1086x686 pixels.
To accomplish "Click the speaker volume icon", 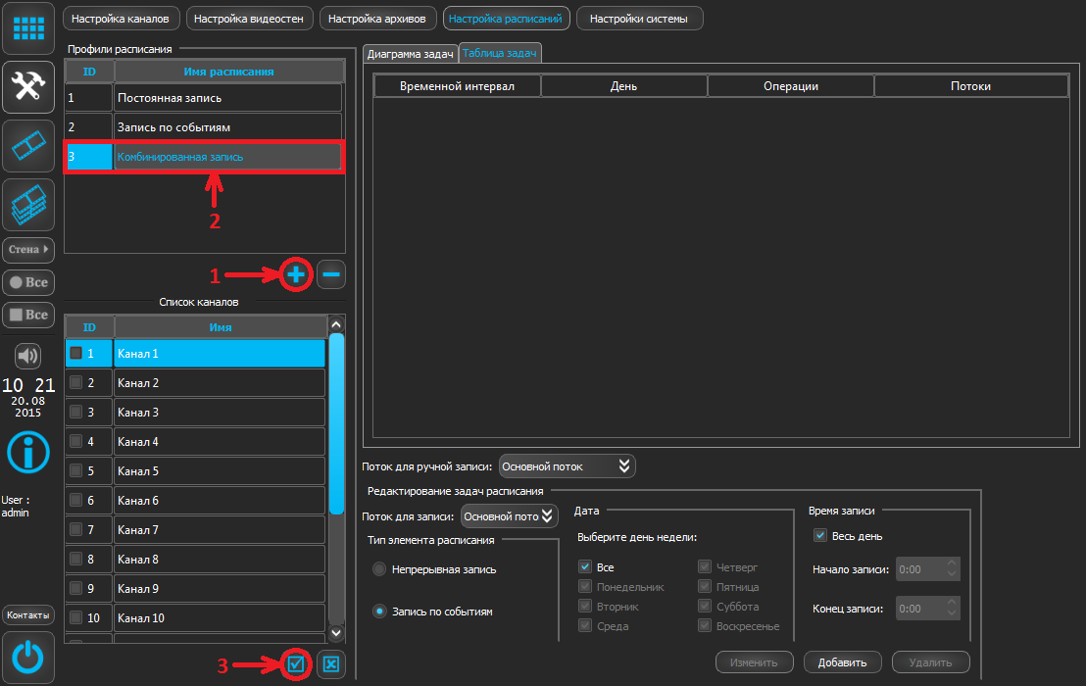I will (27, 355).
